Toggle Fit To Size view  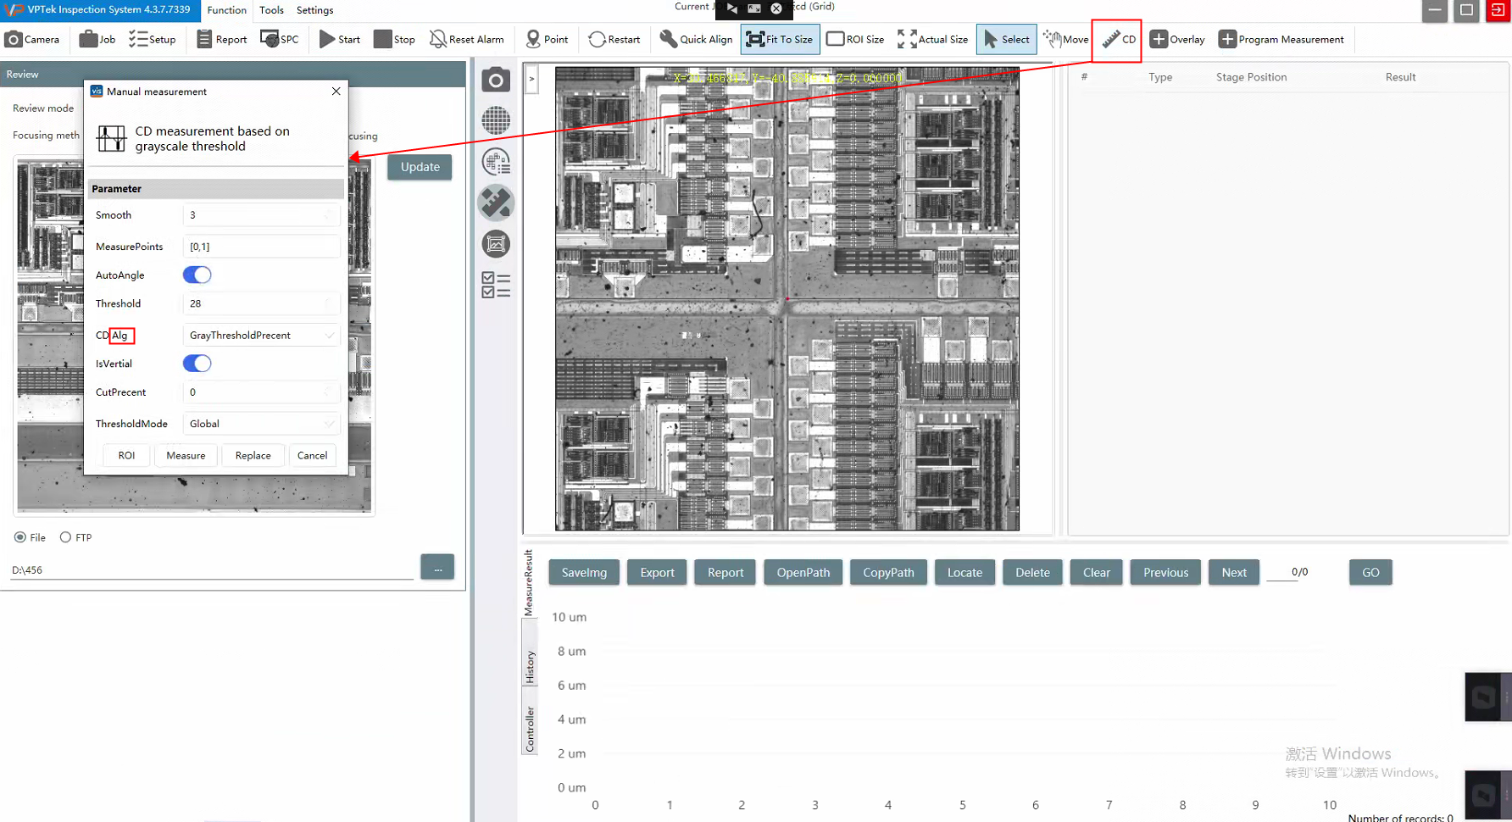pos(780,39)
